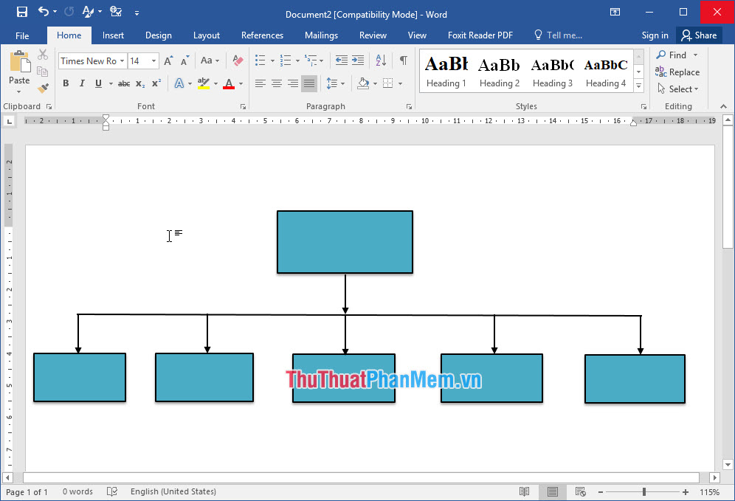735x501 pixels.
Task: Click the Sort icon in Paragraph group
Action: point(381,61)
